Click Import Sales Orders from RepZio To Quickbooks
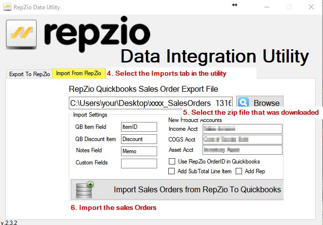Viewport: 323px width, 225px height. click(x=177, y=189)
